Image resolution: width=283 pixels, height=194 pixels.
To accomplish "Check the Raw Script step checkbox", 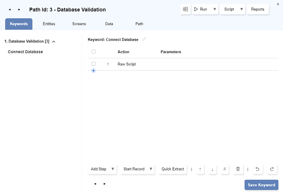I will [x=93, y=64].
